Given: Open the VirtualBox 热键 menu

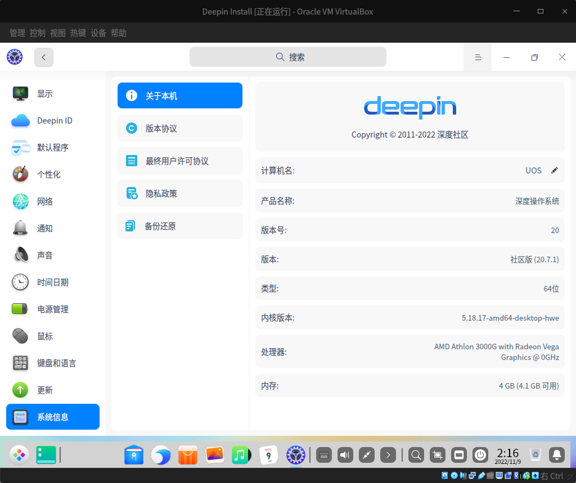Looking at the screenshot, I should coord(78,33).
